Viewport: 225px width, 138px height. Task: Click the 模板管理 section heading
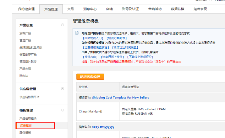coord(26,110)
